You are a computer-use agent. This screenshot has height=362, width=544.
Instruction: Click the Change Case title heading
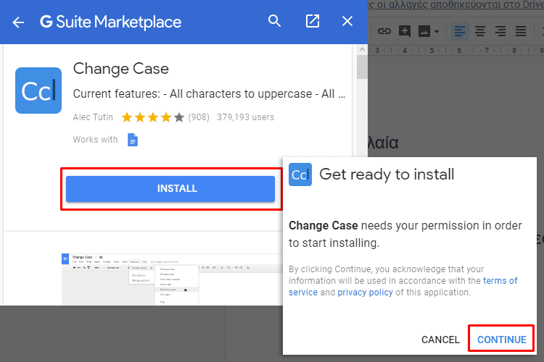[120, 69]
